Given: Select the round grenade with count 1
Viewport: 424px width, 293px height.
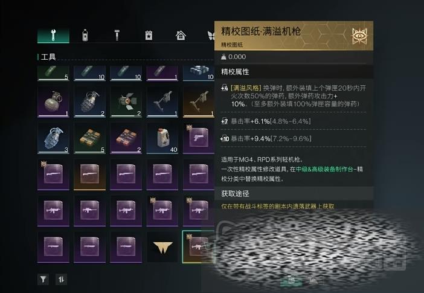Looking at the screenshot, I should (53, 101).
